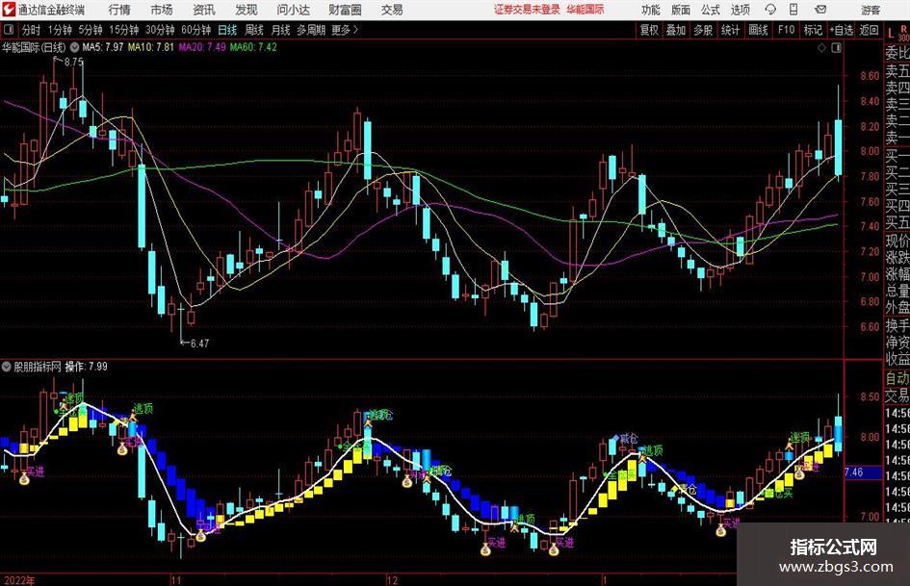Click the MA5: 7.97 indicator label
This screenshot has width=910, height=586.
click(103, 47)
